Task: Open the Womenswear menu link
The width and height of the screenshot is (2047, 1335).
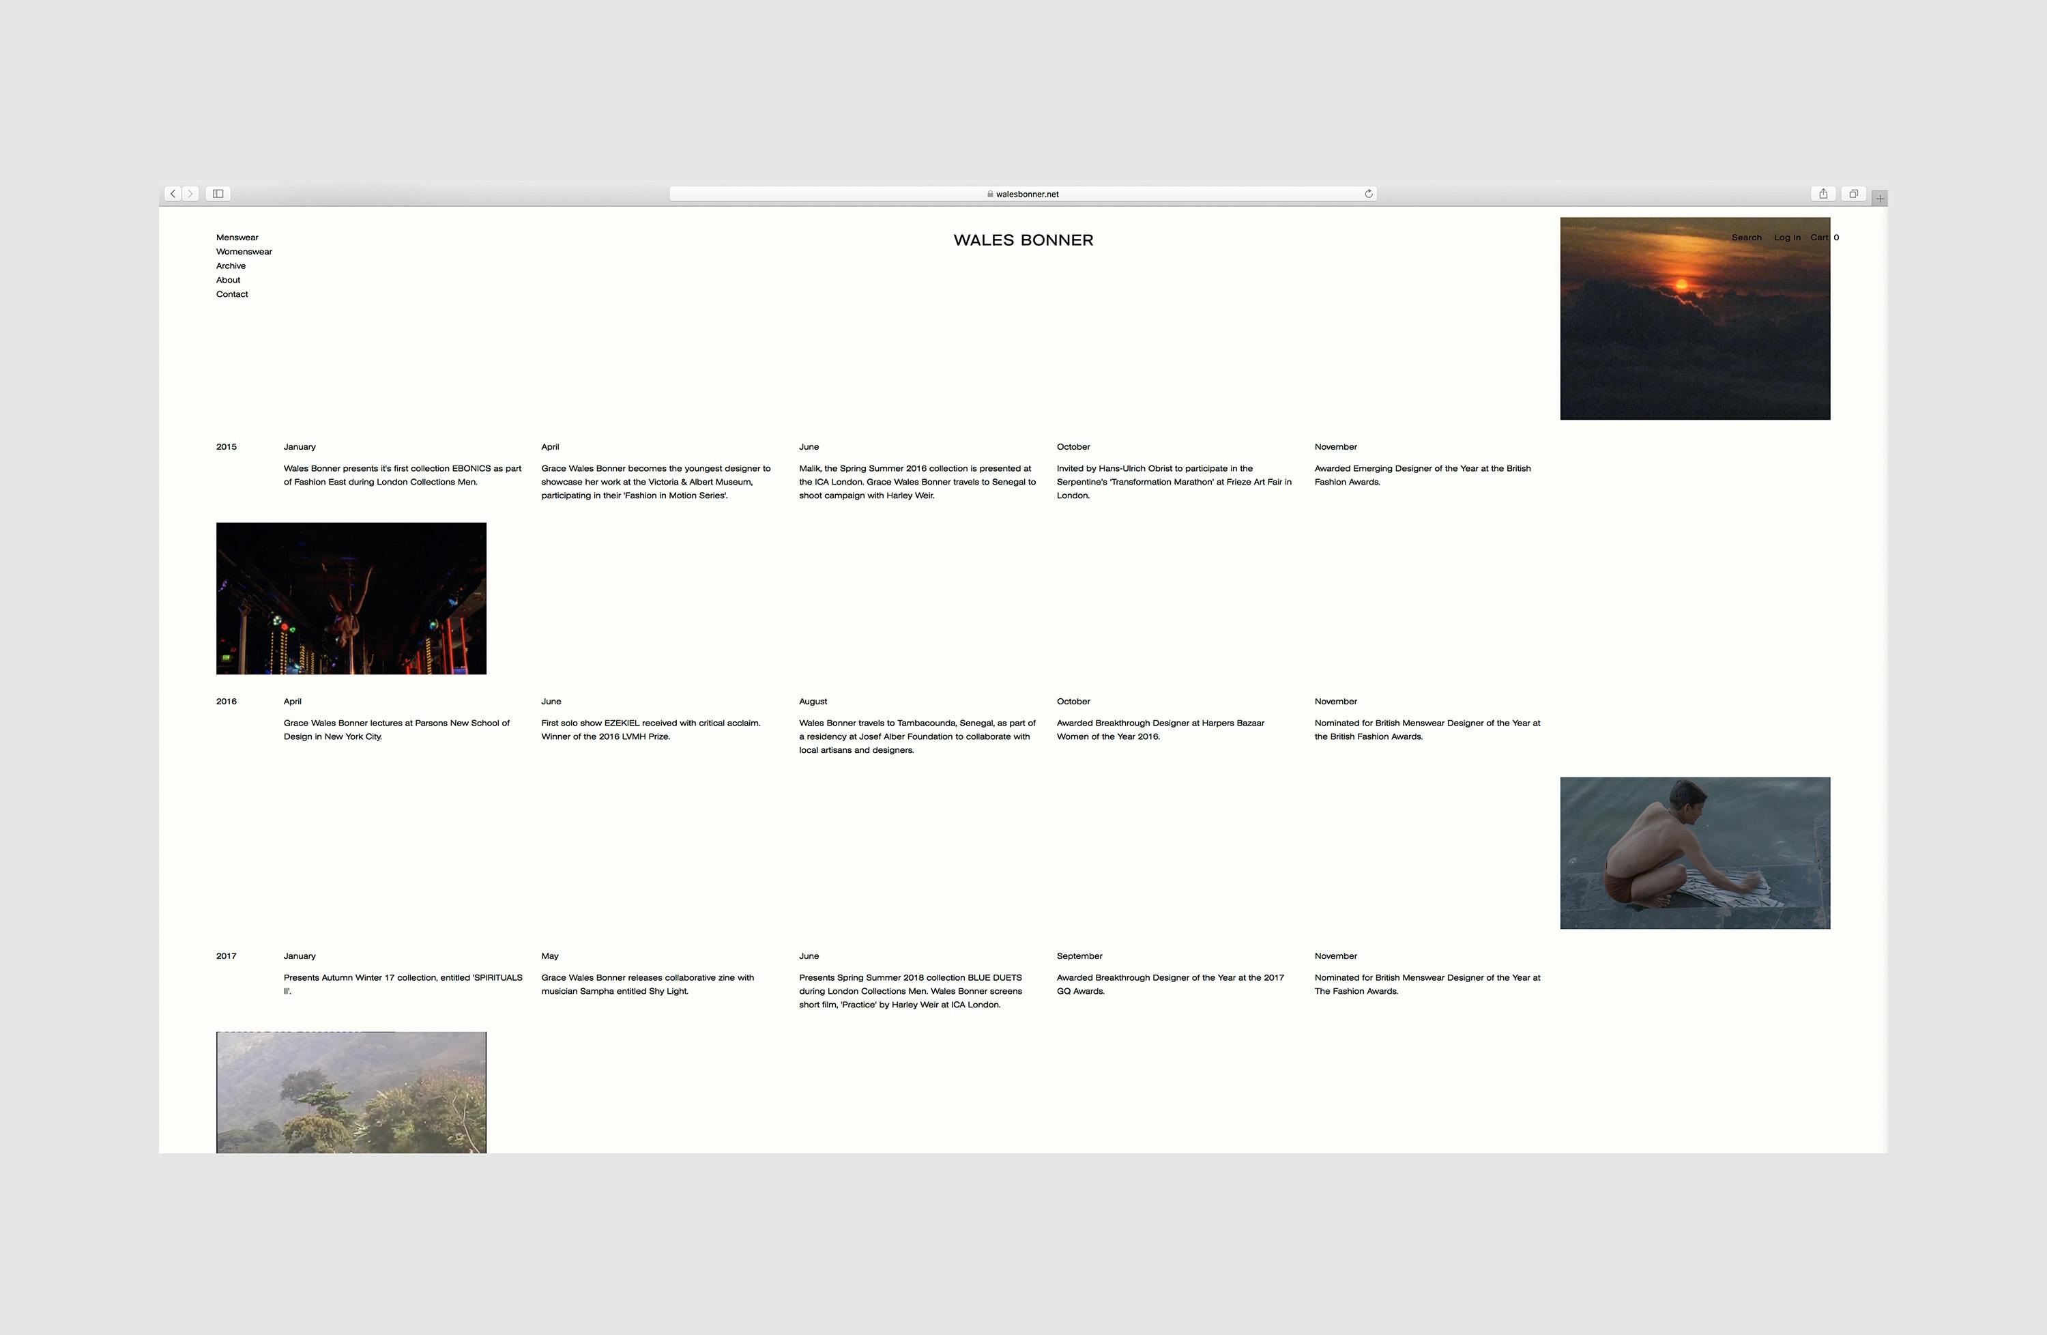Action: [244, 251]
